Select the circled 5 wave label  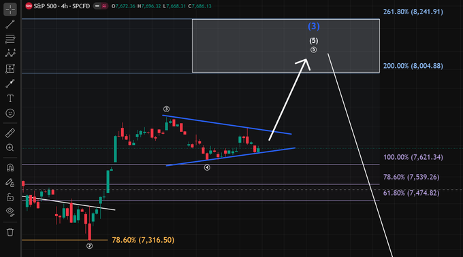314,50
